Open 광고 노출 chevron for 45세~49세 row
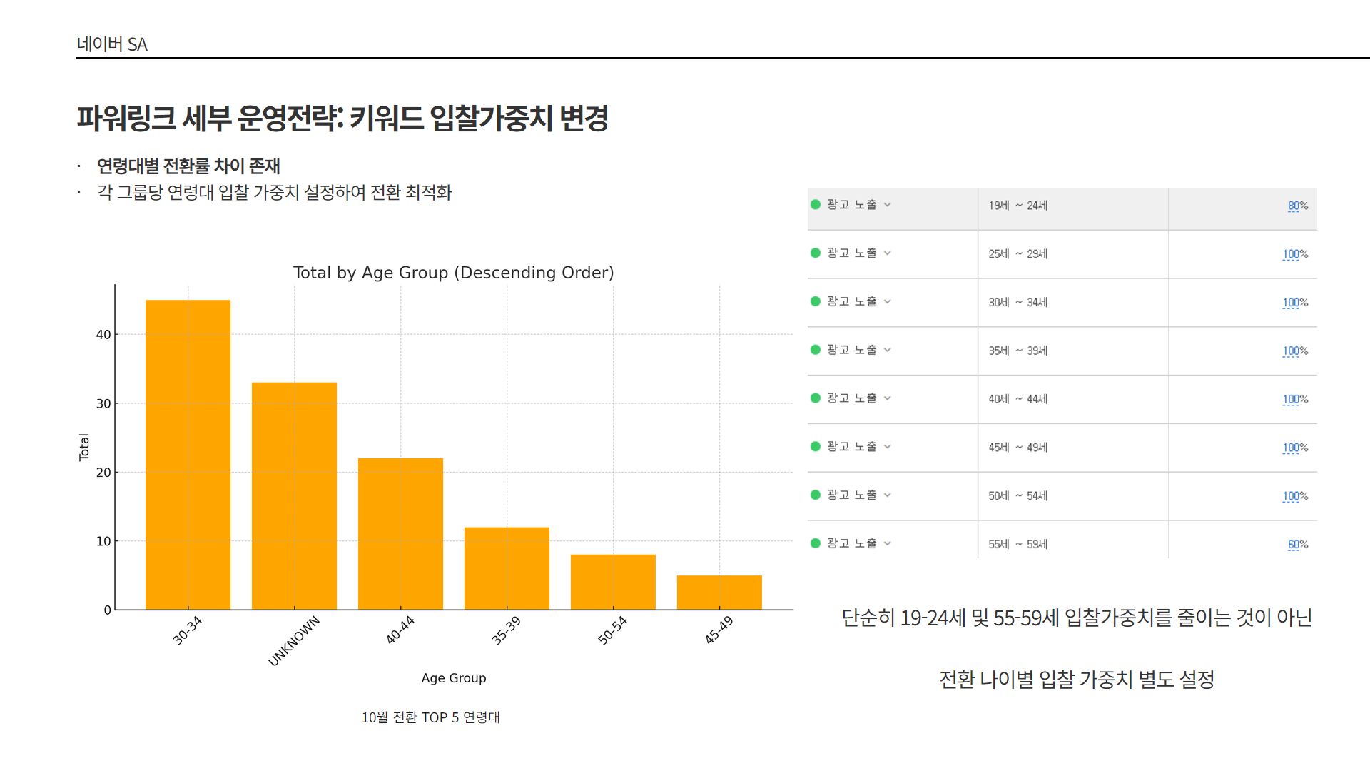 [x=888, y=447]
